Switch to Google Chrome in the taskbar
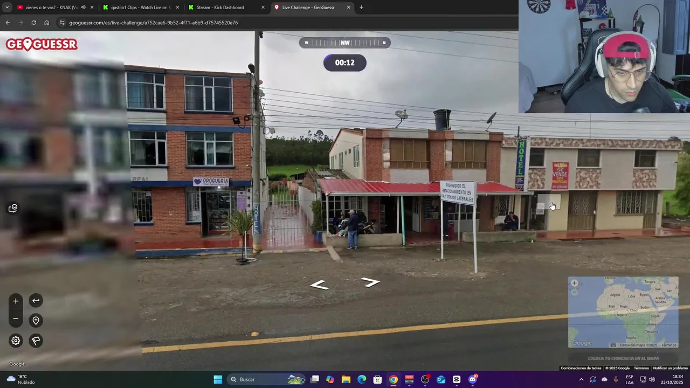This screenshot has height=388, width=690. click(394, 379)
